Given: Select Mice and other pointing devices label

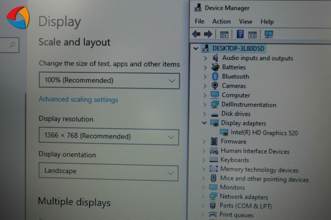Looking at the screenshot, I should point(264,179).
